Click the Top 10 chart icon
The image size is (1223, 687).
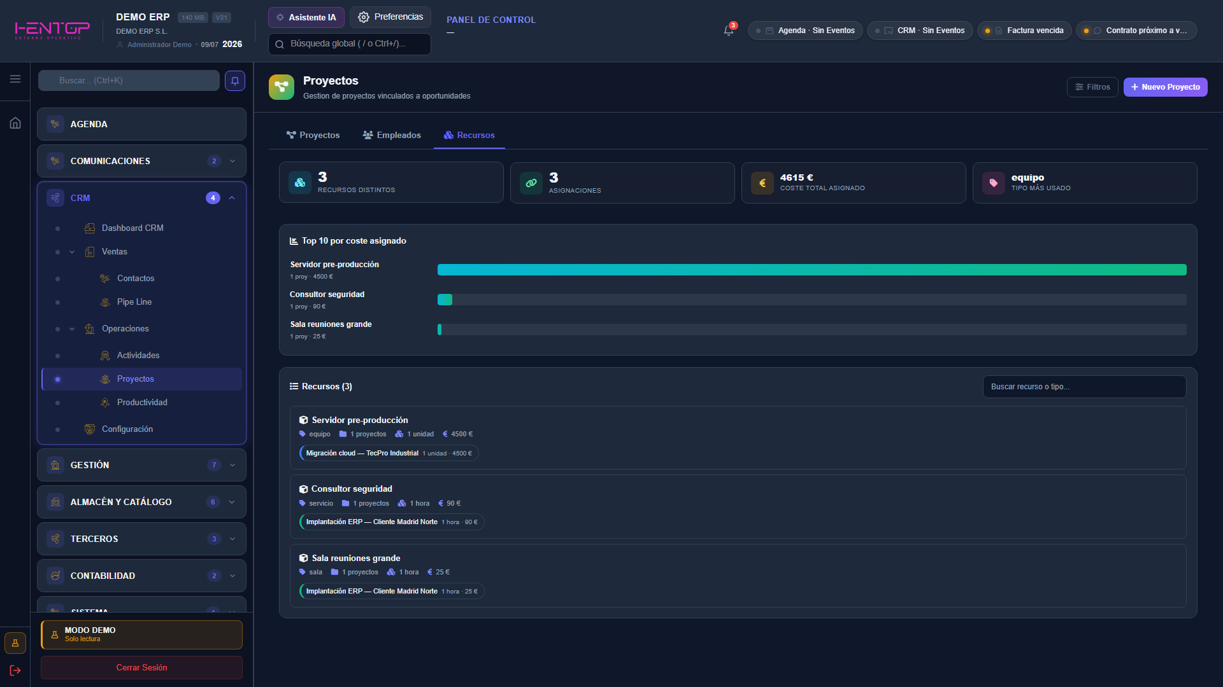pos(294,241)
